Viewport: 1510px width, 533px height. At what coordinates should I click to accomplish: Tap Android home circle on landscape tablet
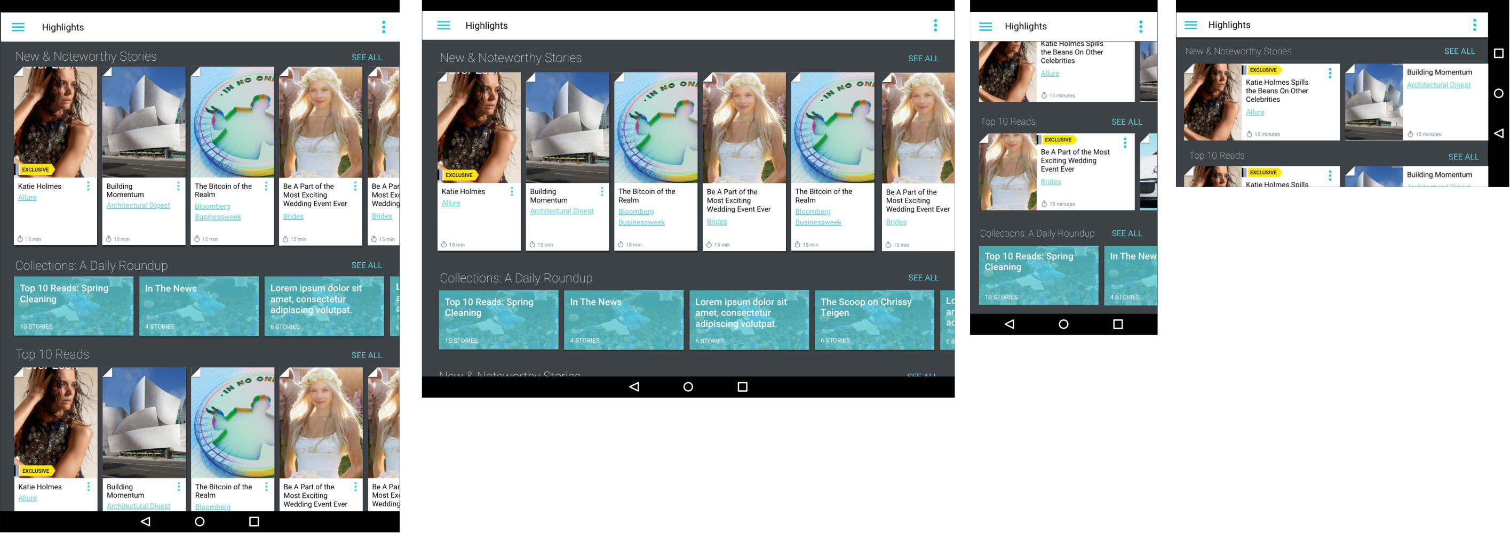tap(688, 386)
